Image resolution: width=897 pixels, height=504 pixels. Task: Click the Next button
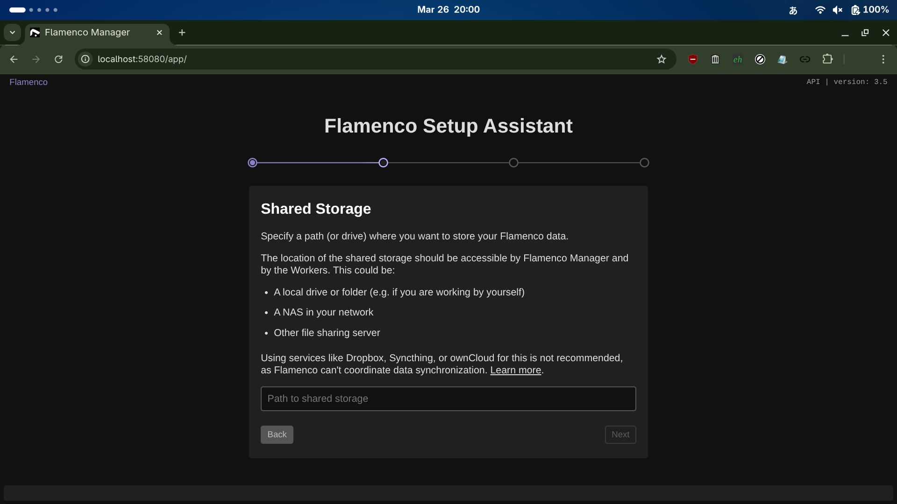(x=620, y=434)
